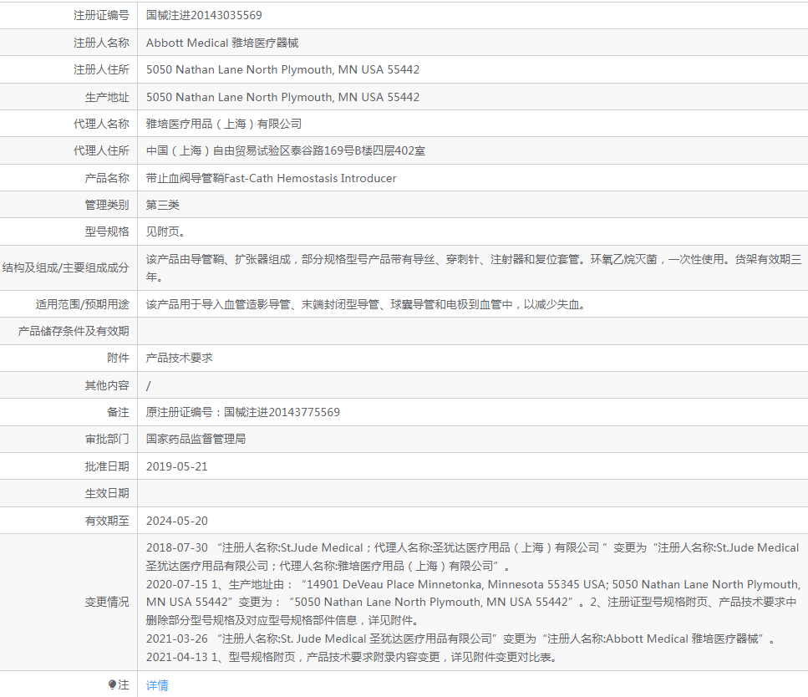
Task: Select original number 国械注进20143775569 in 备注
Action: coord(242,412)
